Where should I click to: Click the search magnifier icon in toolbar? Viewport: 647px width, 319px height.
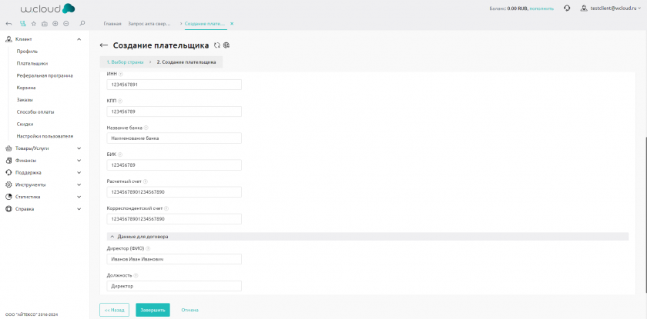coord(82,24)
